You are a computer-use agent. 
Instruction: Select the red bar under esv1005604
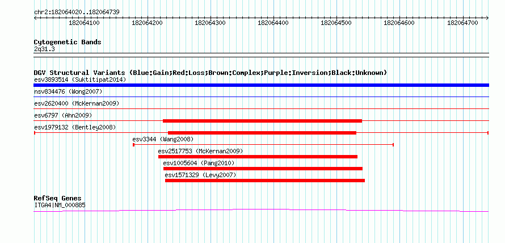[x=263, y=169]
